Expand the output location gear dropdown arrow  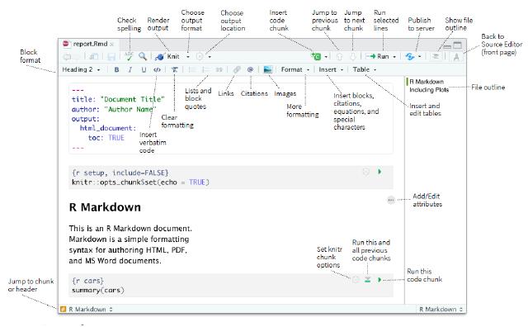click(210, 57)
